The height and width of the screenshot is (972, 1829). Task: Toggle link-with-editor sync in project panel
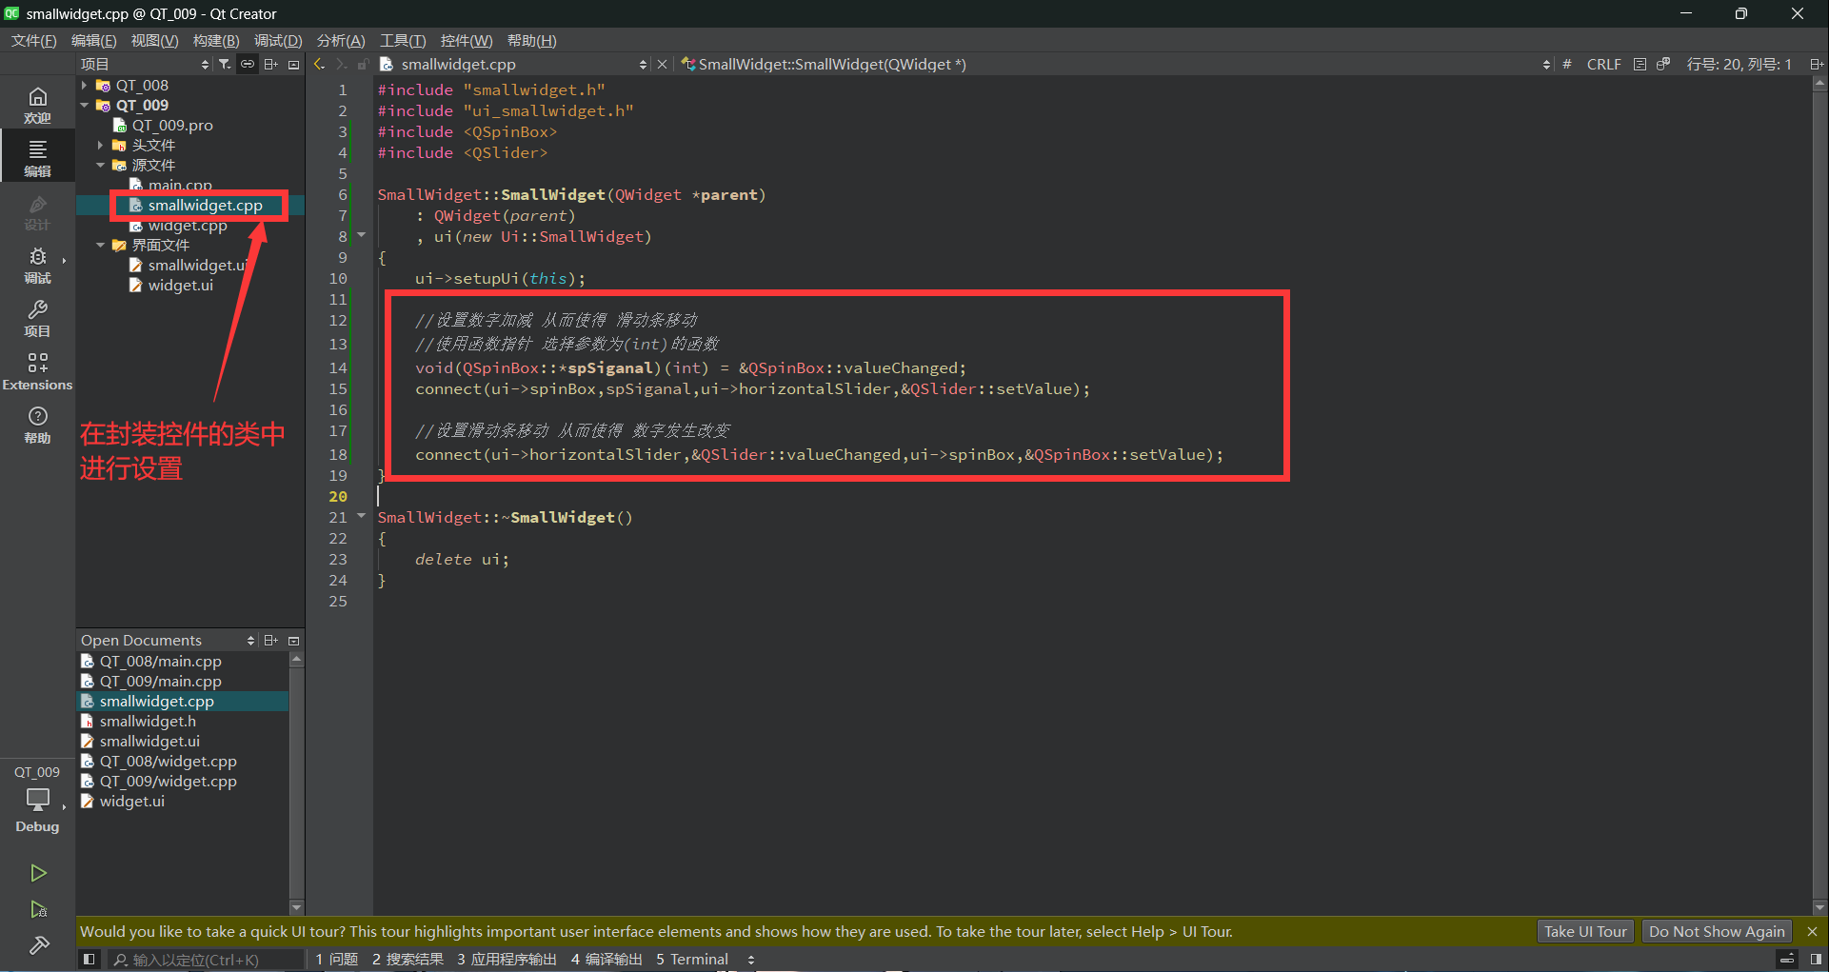click(x=248, y=64)
